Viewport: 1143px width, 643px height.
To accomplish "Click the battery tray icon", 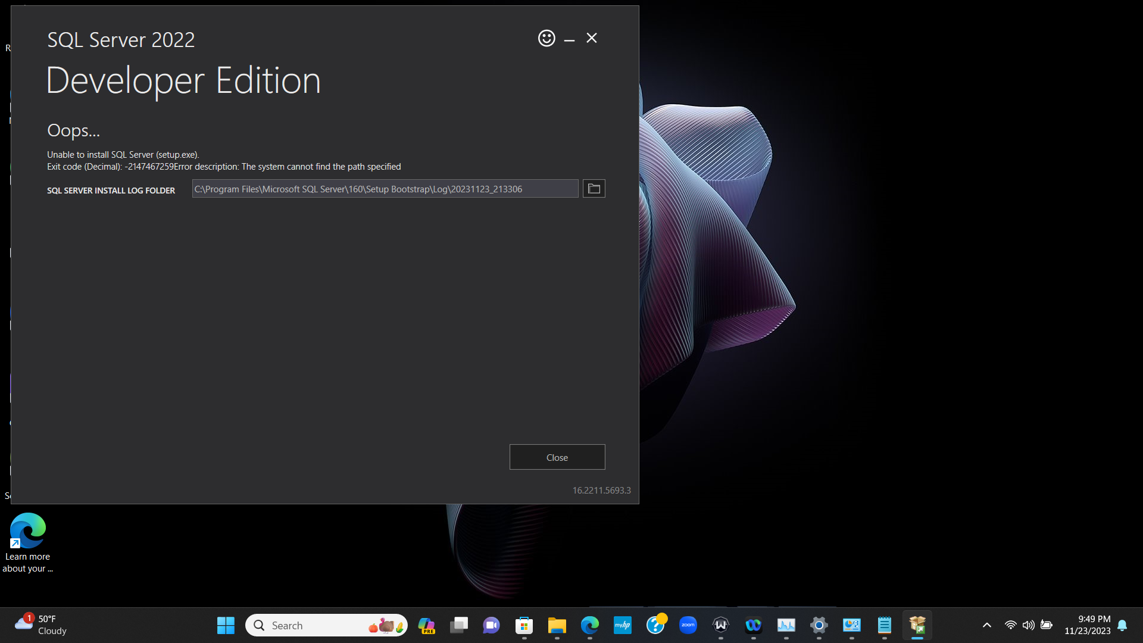I will tap(1046, 625).
